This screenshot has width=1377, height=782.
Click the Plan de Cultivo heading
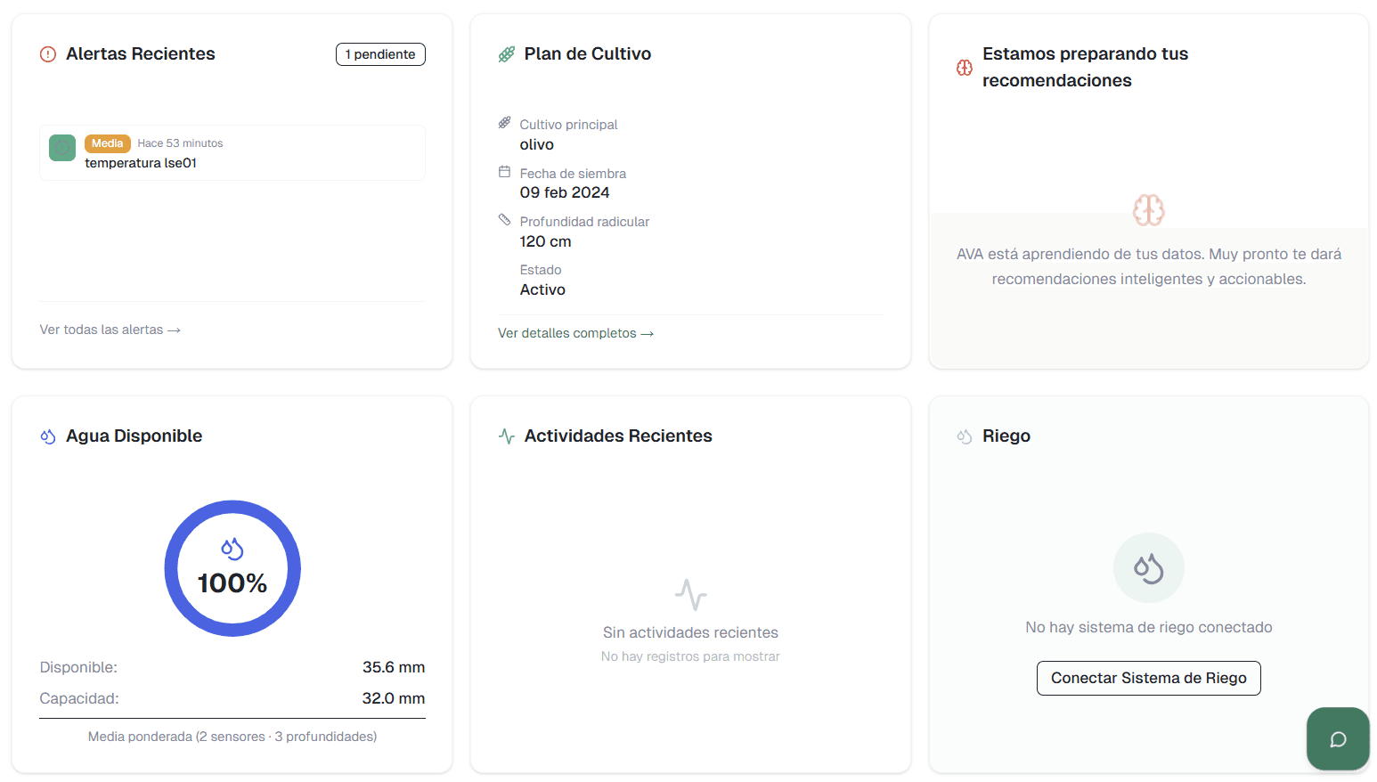coord(588,54)
